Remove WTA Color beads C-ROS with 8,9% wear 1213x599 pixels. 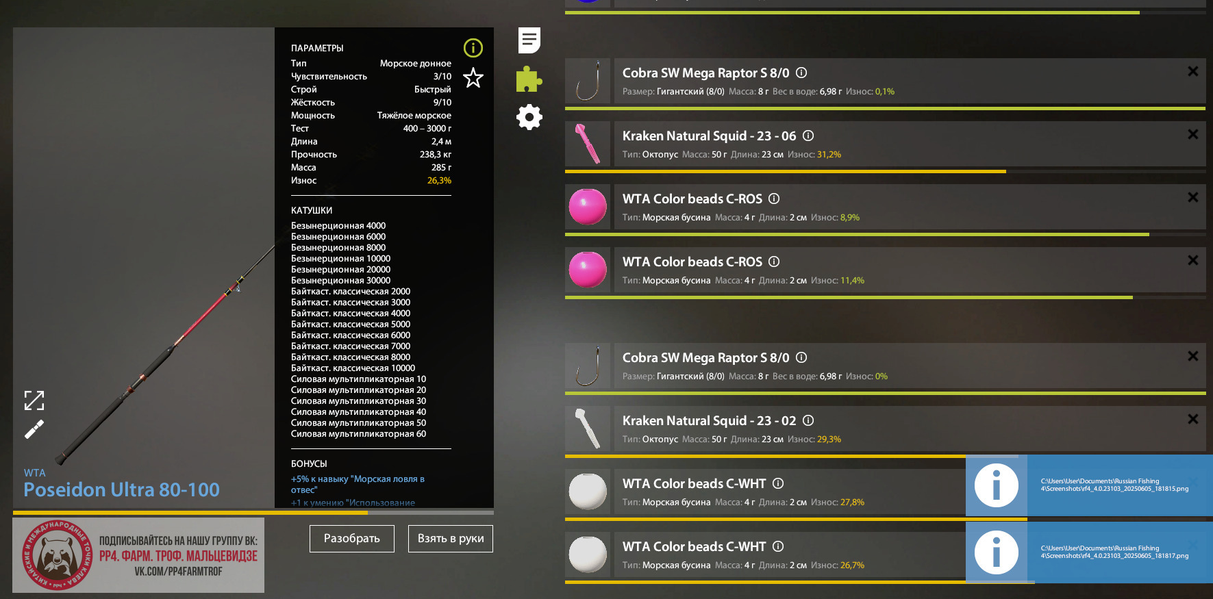(x=1193, y=197)
